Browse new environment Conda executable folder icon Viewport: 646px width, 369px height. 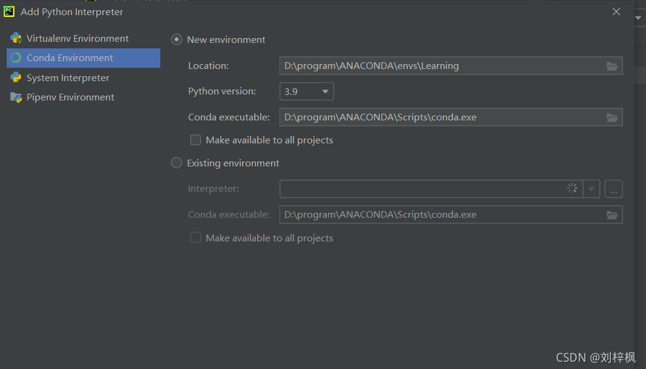click(612, 117)
